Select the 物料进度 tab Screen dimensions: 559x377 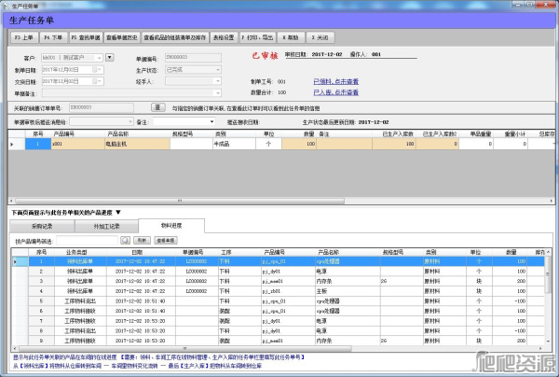point(170,226)
